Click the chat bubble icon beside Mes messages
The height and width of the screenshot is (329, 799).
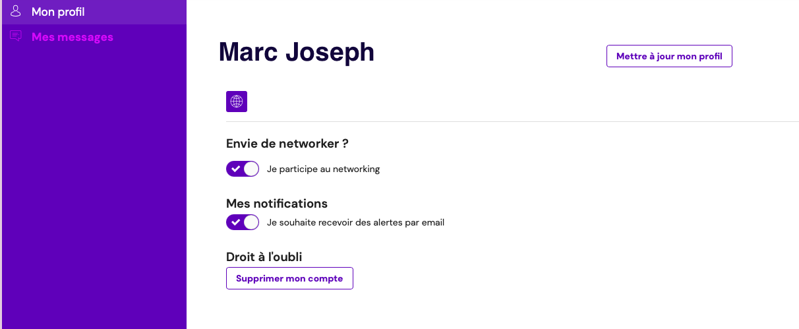coord(16,36)
